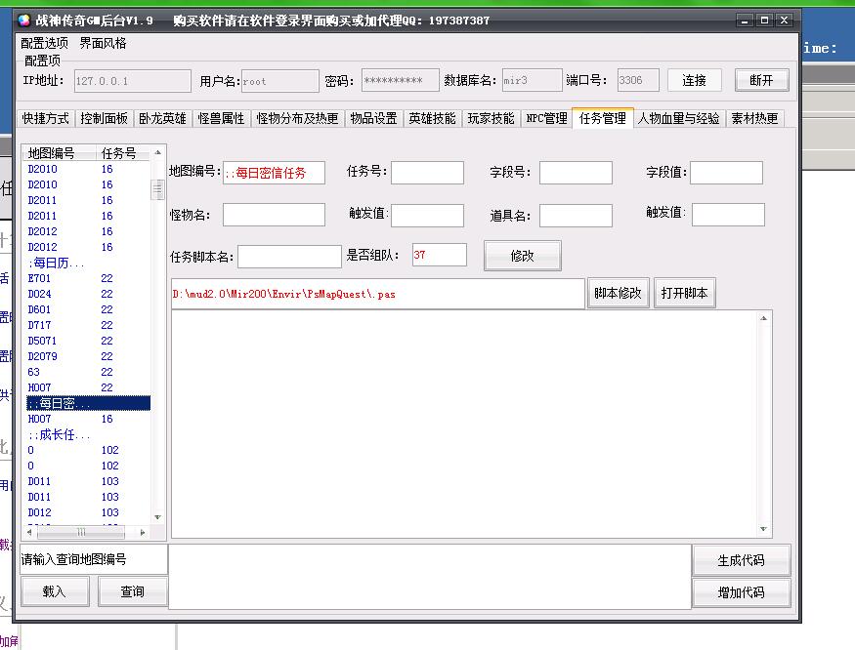
Task: Open the 配置选项 menu
Action: pos(45,44)
